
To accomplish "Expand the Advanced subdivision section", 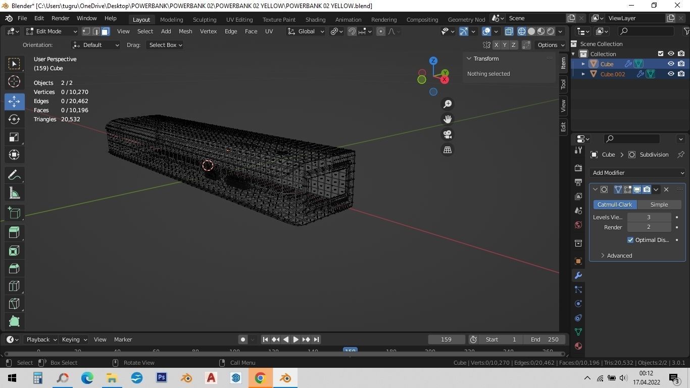I will coord(616,256).
